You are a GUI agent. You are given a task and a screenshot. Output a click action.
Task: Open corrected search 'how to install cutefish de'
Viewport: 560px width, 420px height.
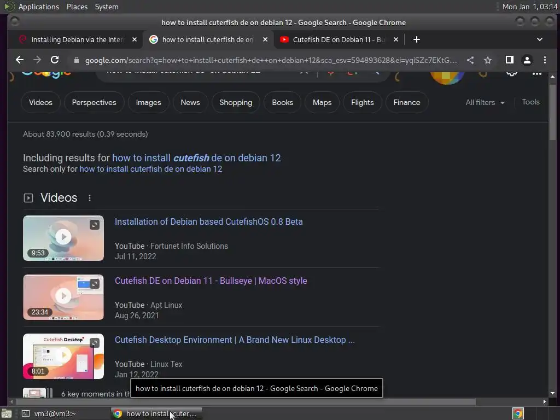[196, 158]
